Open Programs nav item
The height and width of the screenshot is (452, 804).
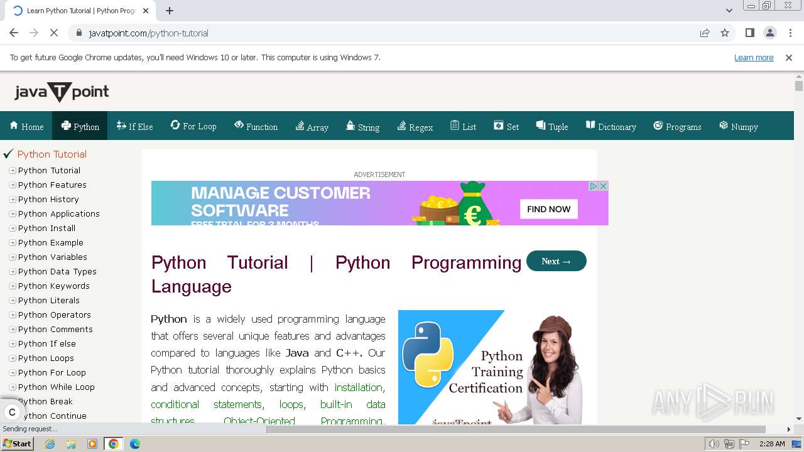point(677,126)
